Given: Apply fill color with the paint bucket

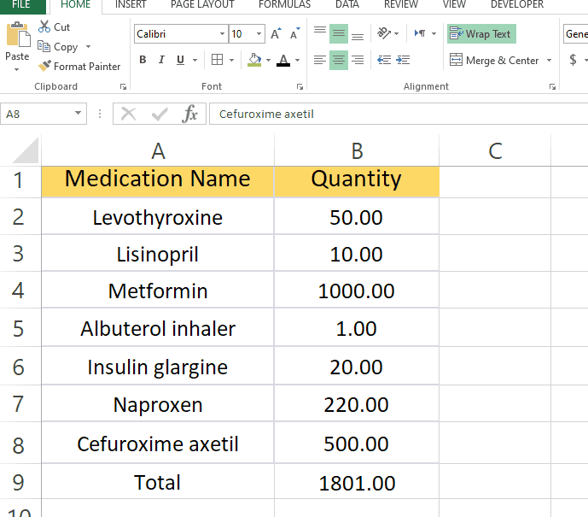Looking at the screenshot, I should 254,60.
